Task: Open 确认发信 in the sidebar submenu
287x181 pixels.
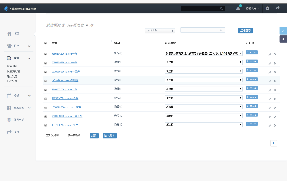Action: coord(12,76)
